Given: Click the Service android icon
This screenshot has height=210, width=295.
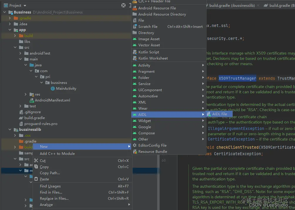Looking at the screenshot, I should pyautogui.click(x=135, y=84).
